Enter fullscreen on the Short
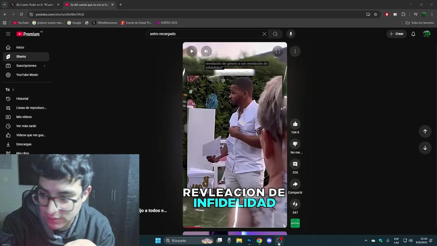Screen dimensions: 437x246 (x=278, y=51)
